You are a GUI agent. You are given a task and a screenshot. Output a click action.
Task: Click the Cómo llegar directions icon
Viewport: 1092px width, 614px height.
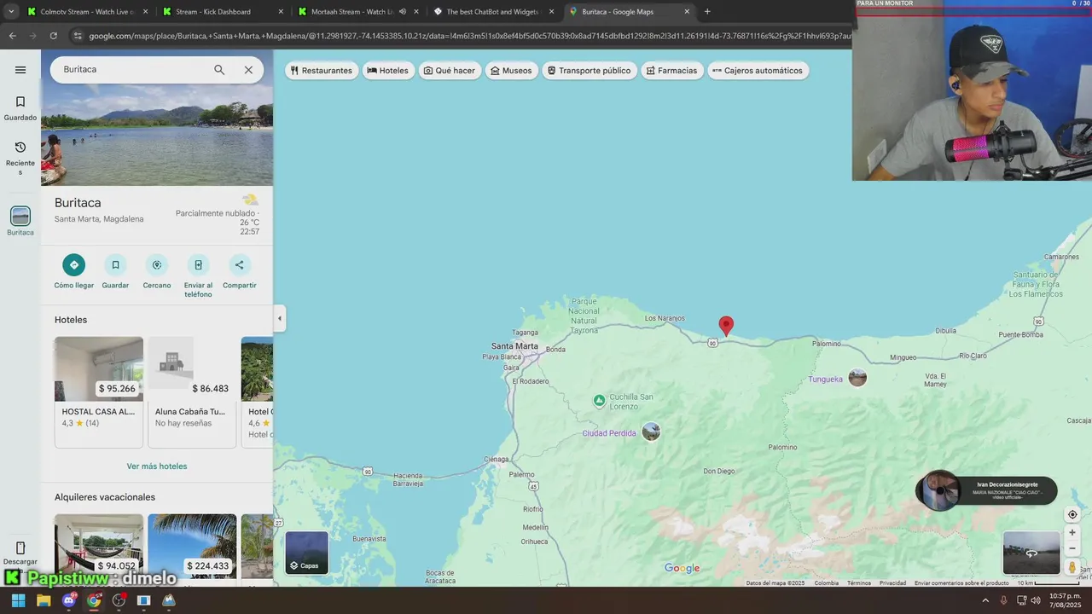pyautogui.click(x=74, y=265)
